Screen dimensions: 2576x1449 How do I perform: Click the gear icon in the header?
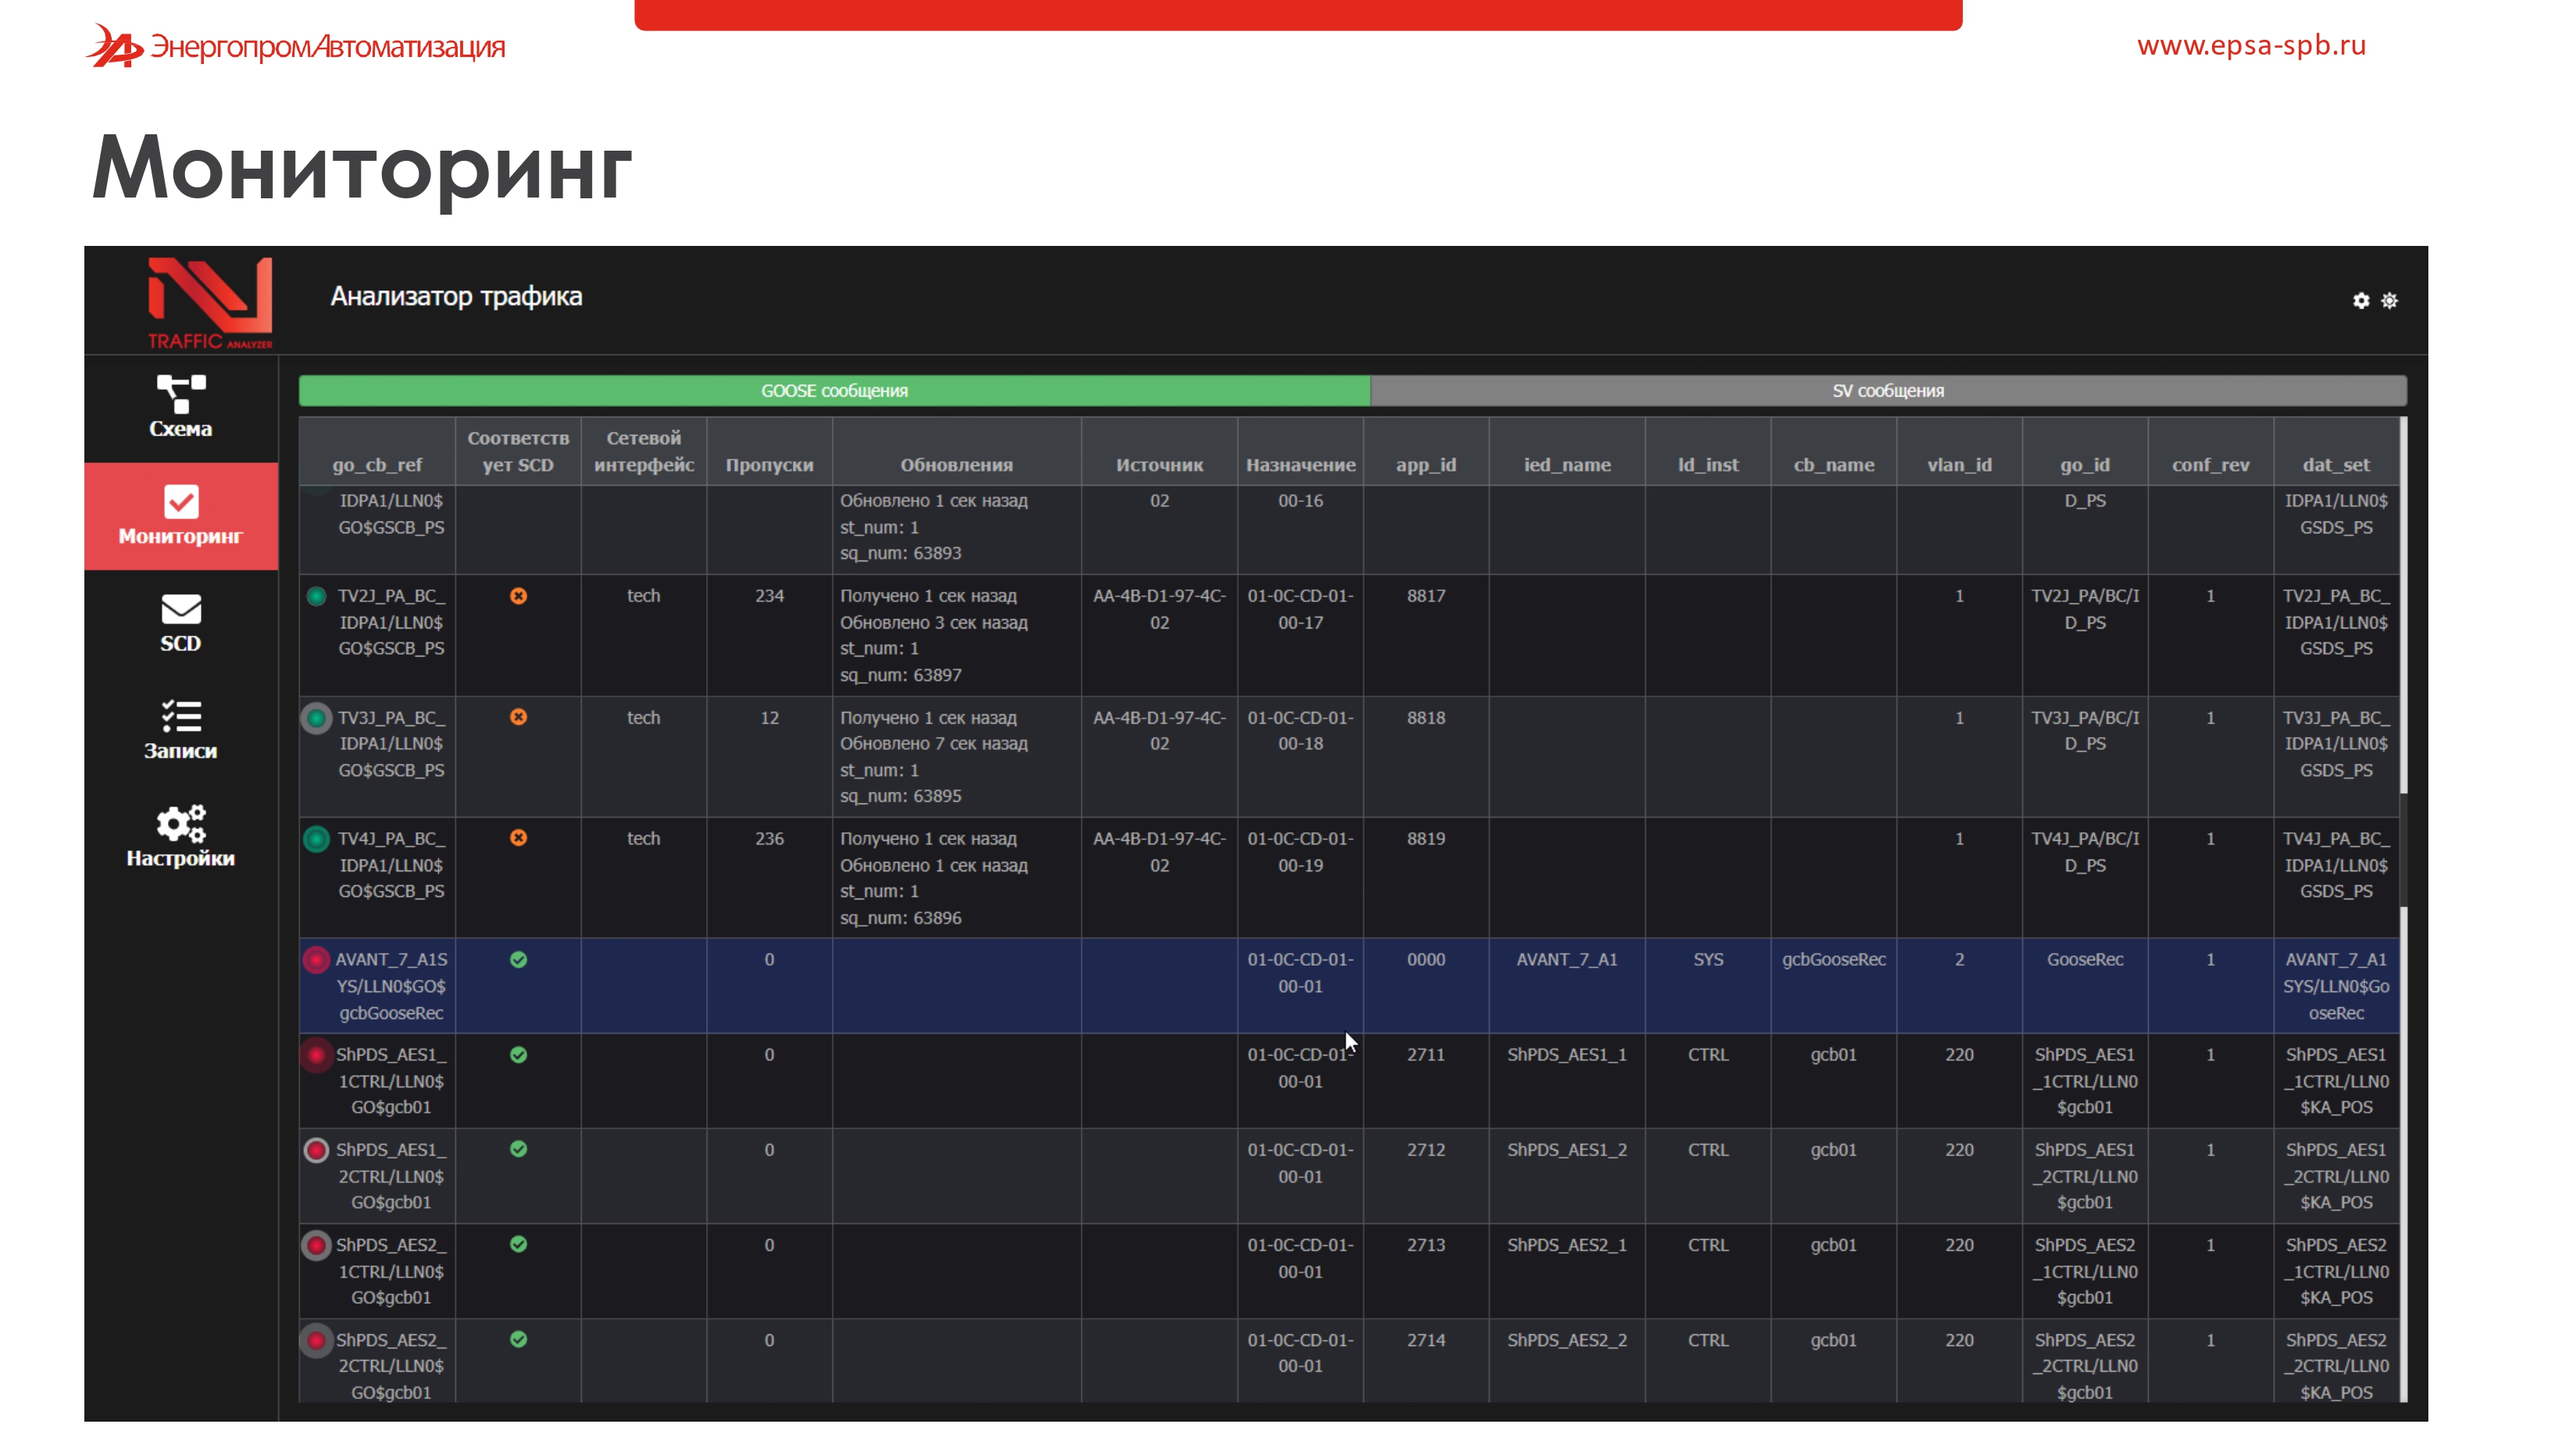click(x=2361, y=301)
